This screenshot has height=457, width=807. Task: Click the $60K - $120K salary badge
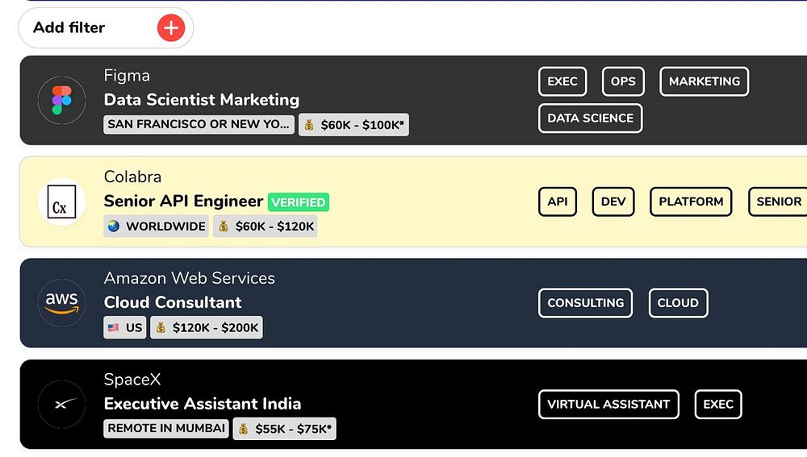[x=265, y=226]
